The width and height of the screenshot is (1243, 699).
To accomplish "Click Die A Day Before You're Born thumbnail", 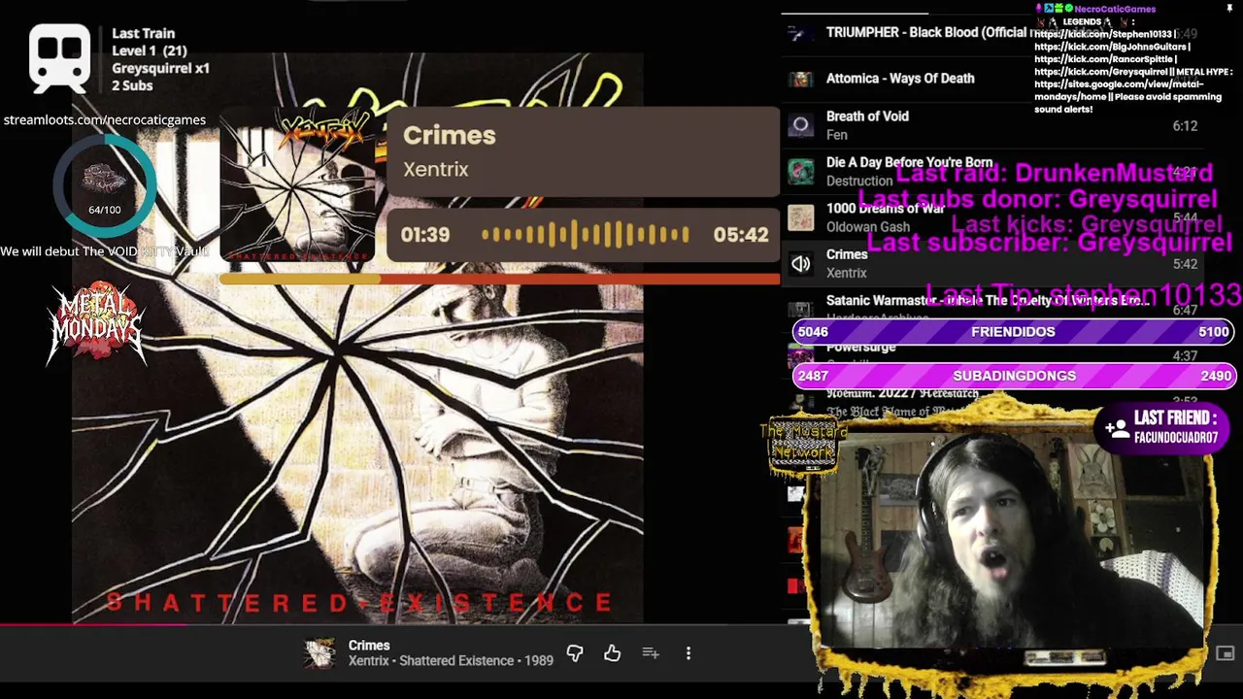I will point(800,172).
